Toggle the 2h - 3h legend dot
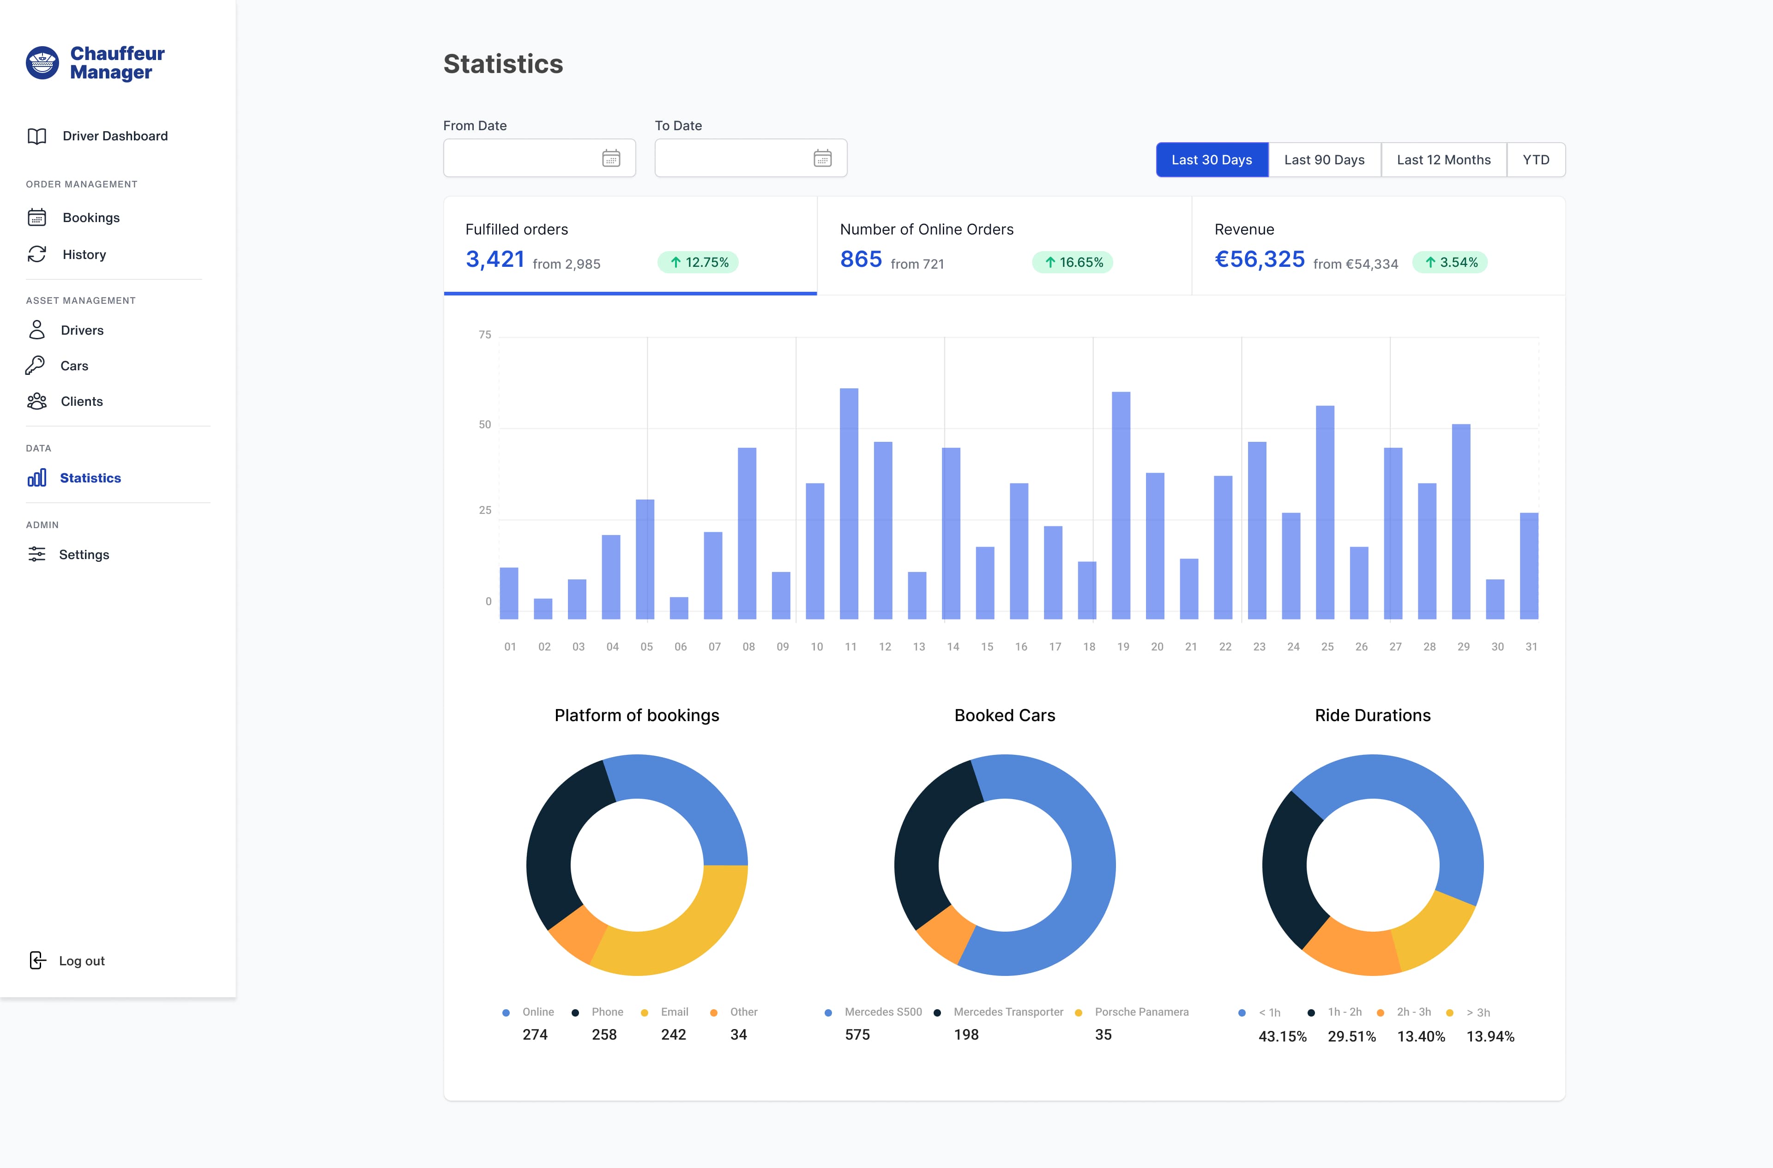 [1381, 1012]
